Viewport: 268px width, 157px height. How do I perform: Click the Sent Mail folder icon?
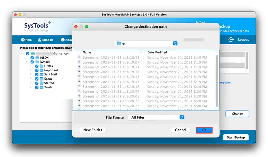pyautogui.click(x=42, y=74)
